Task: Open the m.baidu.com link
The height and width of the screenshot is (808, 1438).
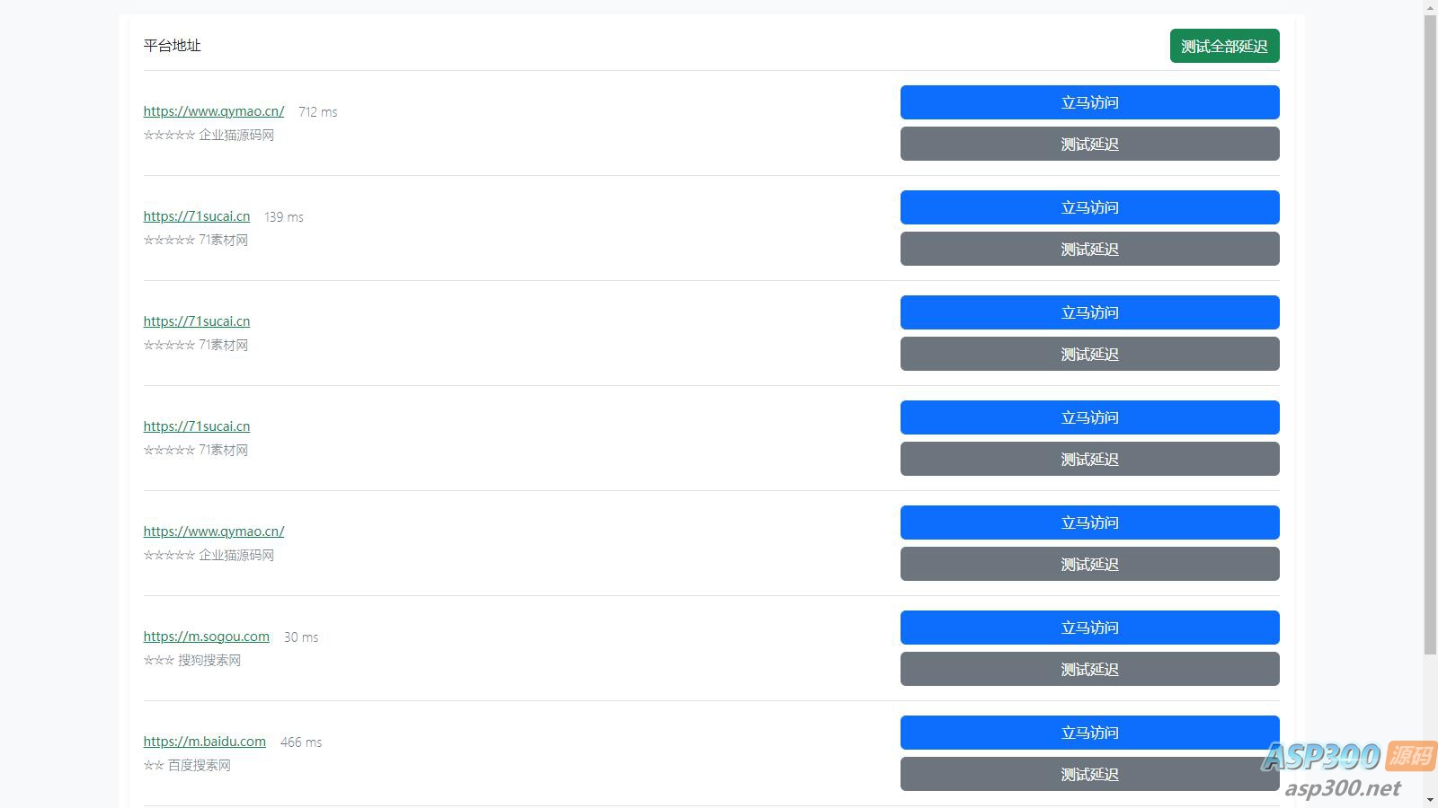Action: point(205,742)
